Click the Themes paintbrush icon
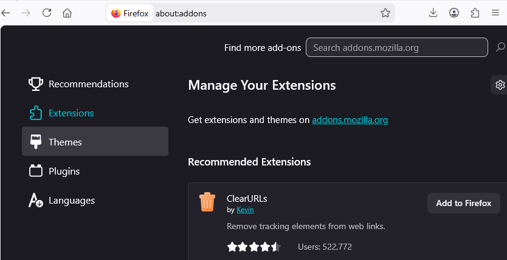This screenshot has width=507, height=260. coord(36,142)
